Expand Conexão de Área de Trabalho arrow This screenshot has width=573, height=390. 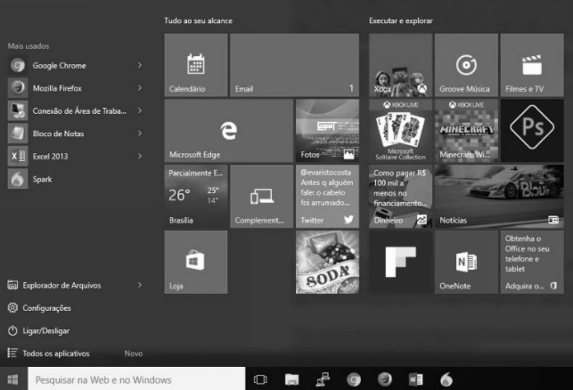click(140, 110)
